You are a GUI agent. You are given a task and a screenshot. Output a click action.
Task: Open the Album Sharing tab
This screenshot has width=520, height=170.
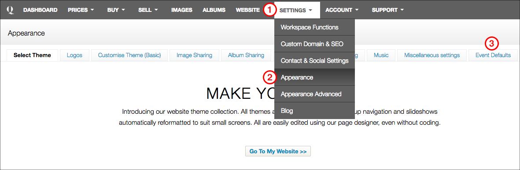coord(246,55)
